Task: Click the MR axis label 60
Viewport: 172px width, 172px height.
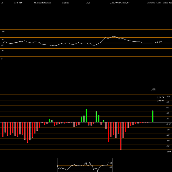Action: click(168, 108)
